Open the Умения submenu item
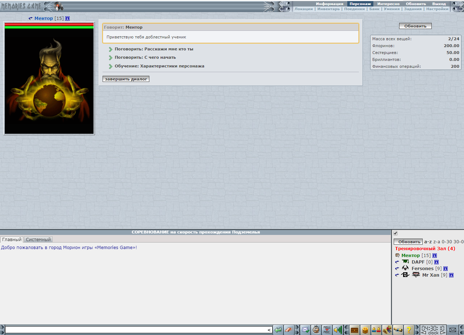The height and width of the screenshot is (335, 464). (391, 9)
